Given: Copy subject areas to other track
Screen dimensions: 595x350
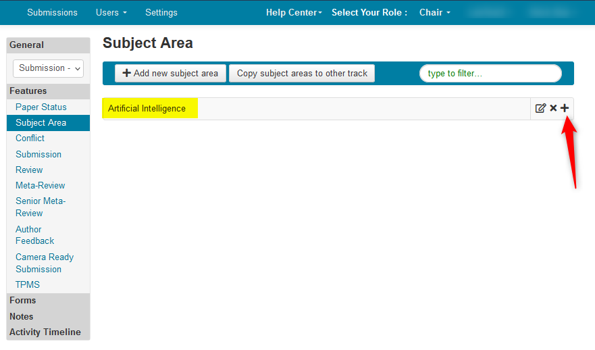Looking at the screenshot, I should point(302,73).
